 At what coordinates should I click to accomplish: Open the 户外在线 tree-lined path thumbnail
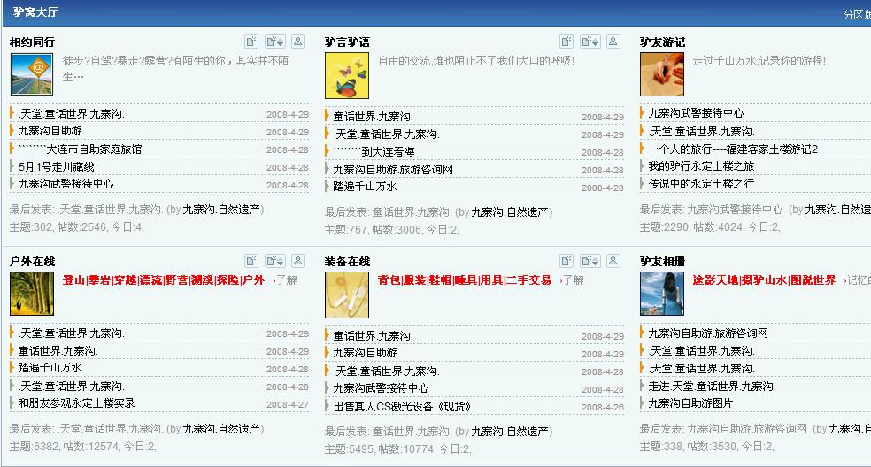[32, 294]
